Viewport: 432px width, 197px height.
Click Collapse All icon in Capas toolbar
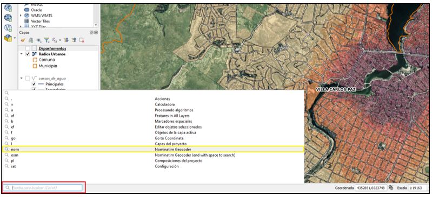click(74, 40)
